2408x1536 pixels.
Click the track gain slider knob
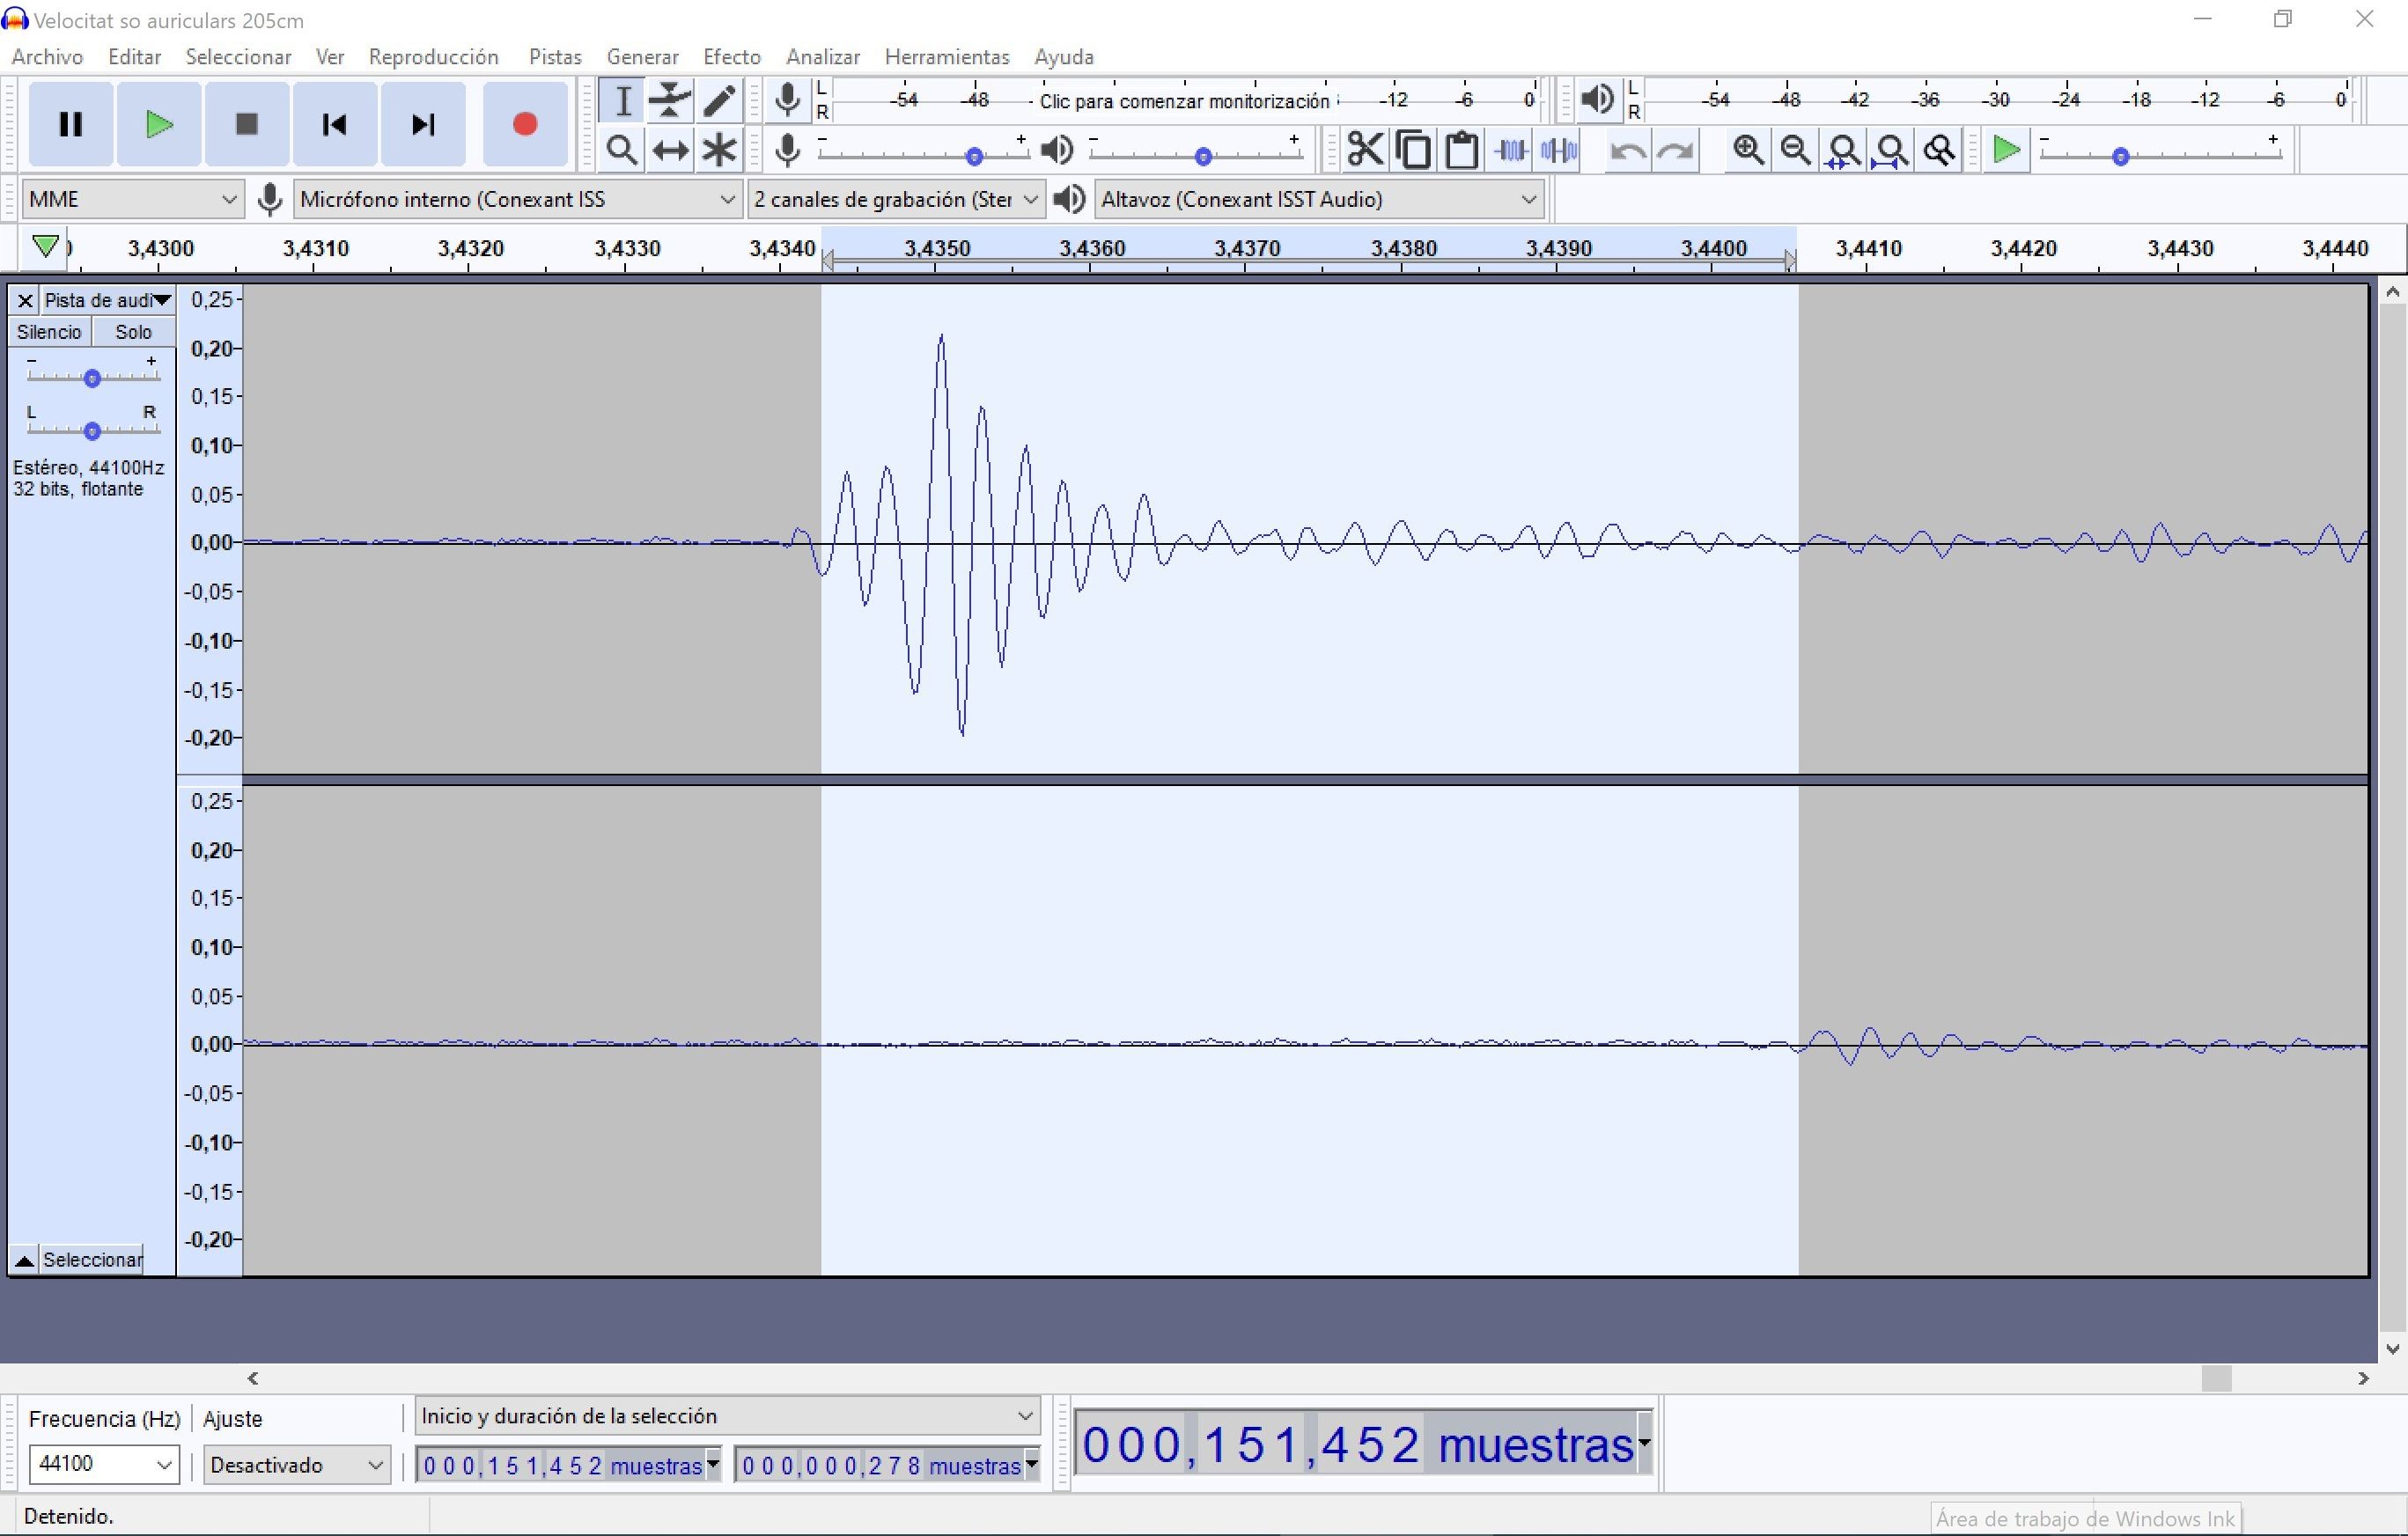click(92, 378)
